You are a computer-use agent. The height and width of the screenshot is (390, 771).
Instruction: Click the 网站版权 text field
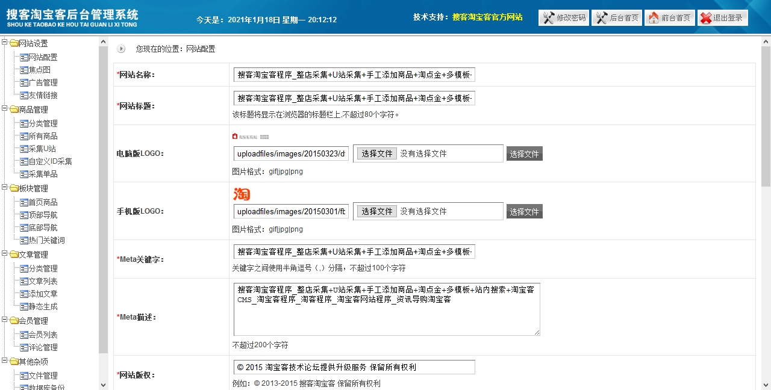tap(354, 367)
